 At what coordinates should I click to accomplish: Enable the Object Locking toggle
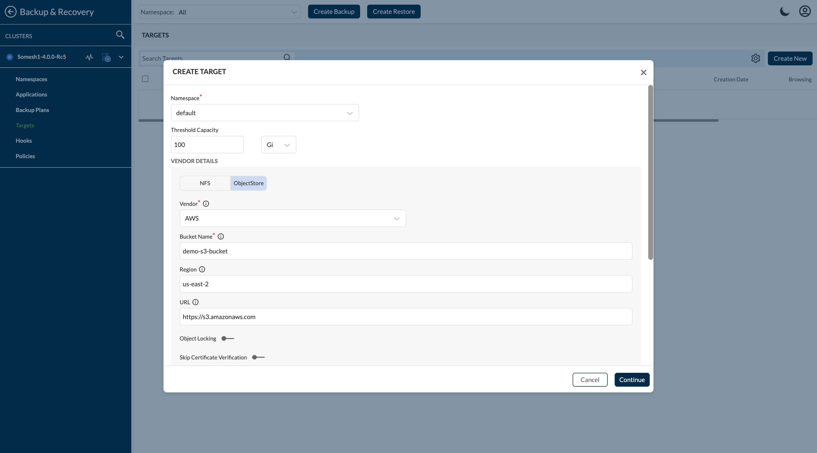pos(227,339)
